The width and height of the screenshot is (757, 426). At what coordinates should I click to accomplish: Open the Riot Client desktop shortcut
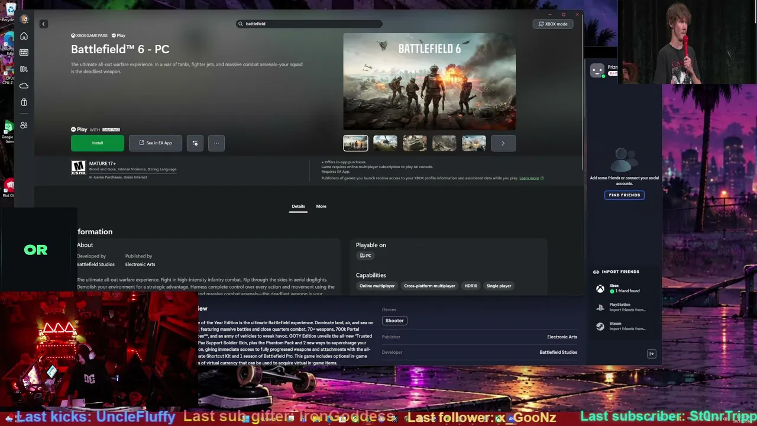(8, 188)
